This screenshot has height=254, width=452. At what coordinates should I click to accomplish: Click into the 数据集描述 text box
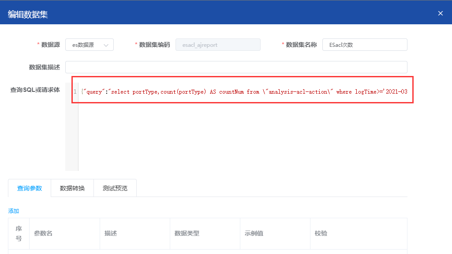coord(236,67)
